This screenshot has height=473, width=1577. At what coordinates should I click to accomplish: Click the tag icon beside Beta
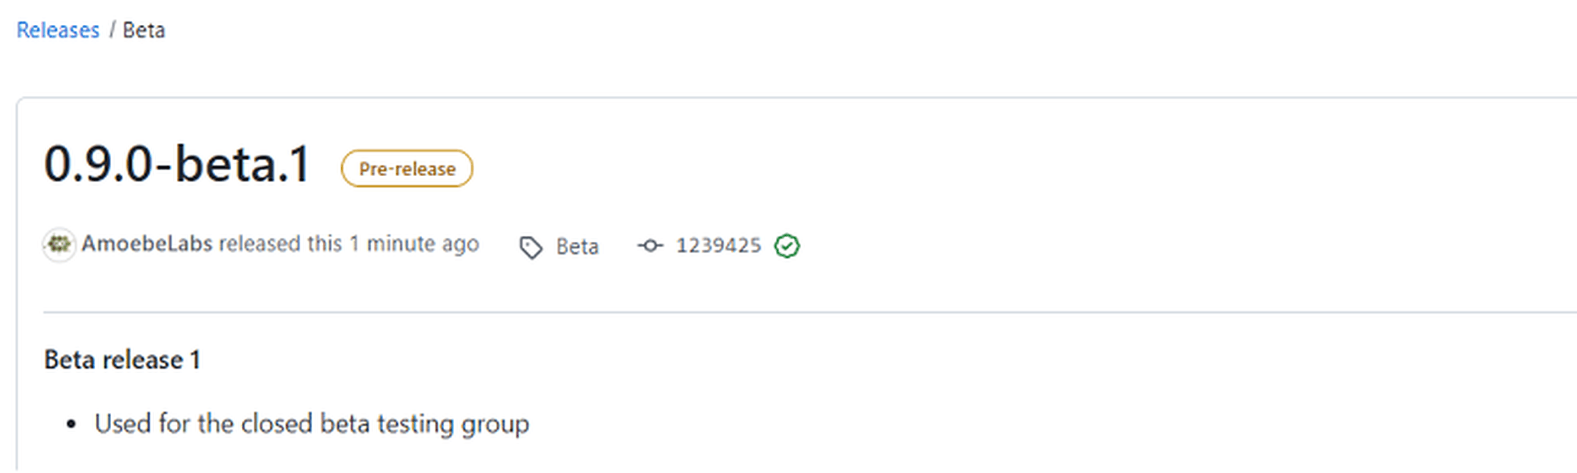pos(531,247)
